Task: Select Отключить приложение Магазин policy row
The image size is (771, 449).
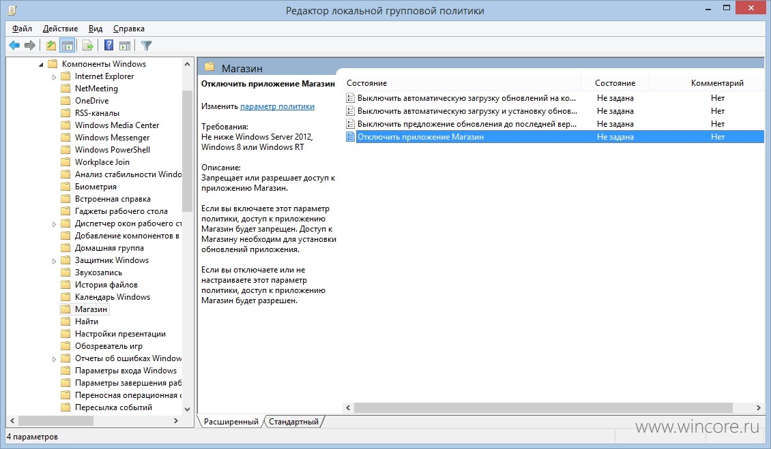Action: coord(555,136)
